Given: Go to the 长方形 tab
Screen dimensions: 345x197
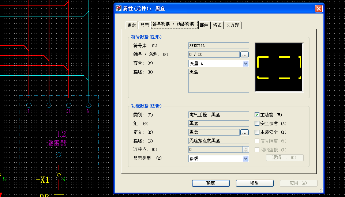Looking at the screenshot, I should click(233, 25).
